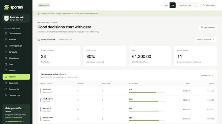Go to Documents section
This screenshot has width=222, height=124.
[x=16, y=89]
